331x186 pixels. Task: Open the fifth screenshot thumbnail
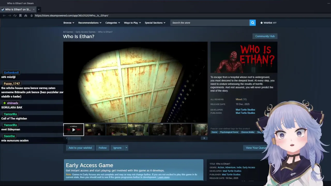159,130
